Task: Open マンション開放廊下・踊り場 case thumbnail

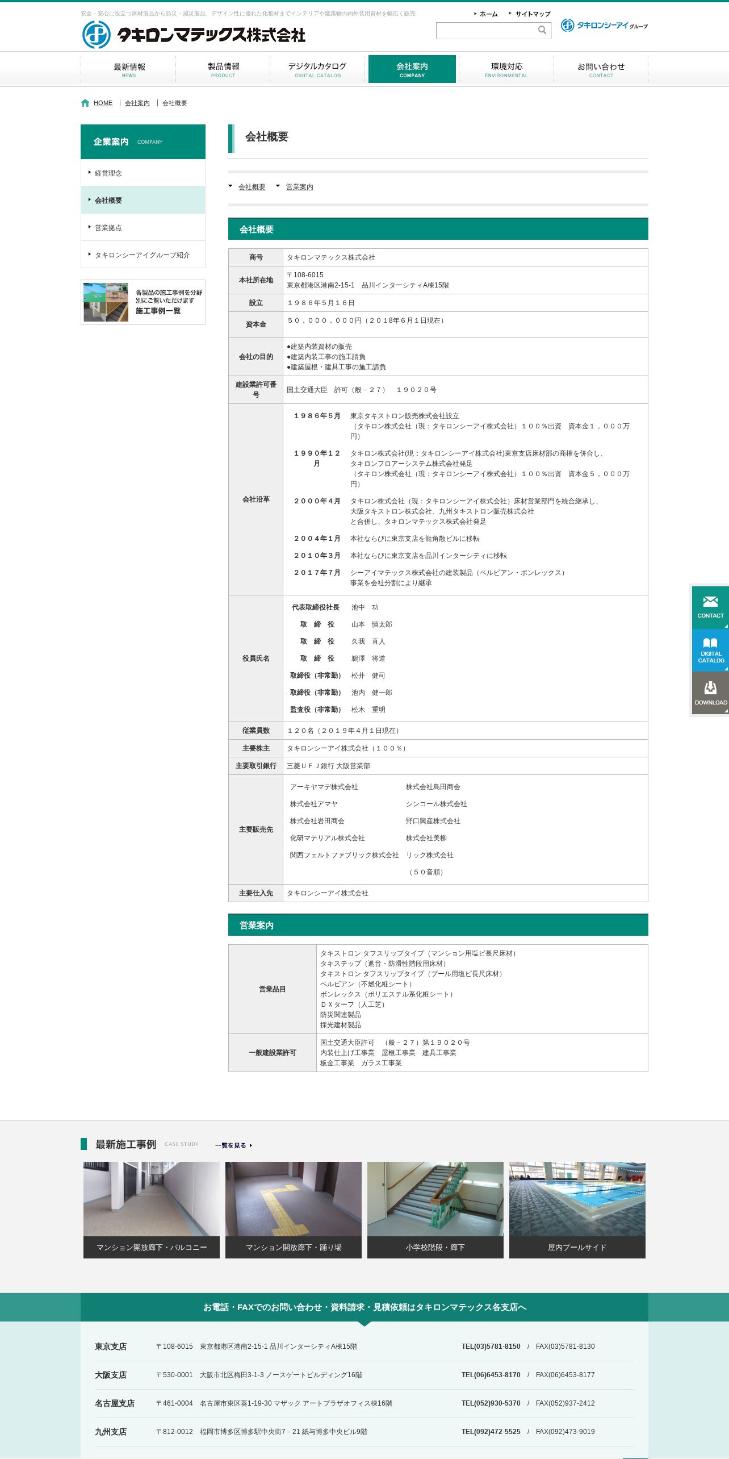Action: (294, 1210)
